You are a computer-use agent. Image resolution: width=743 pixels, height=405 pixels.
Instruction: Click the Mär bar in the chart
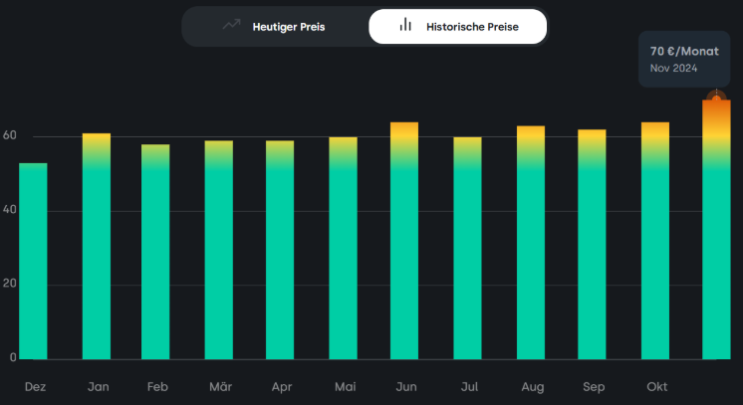pyautogui.click(x=219, y=250)
